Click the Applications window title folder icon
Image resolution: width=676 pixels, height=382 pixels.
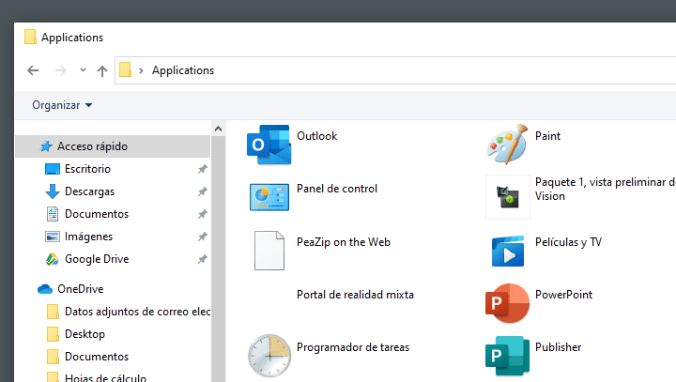pyautogui.click(x=30, y=38)
